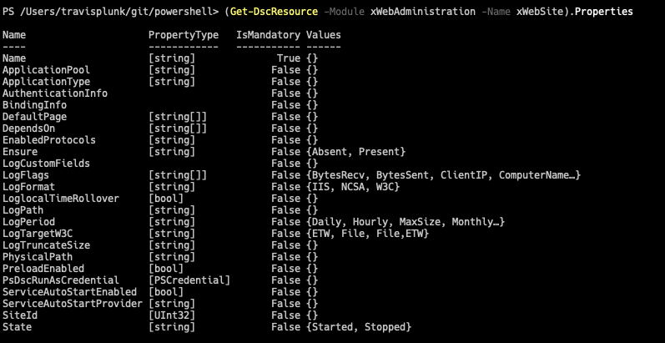Click the {Absent, Present} values for Ensure
Screen dimensions: 665x343
pos(355,152)
